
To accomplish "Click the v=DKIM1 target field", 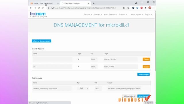I will (x=124, y=88).
